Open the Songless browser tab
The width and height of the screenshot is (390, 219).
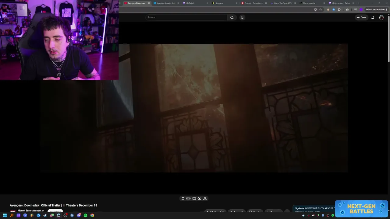point(225,3)
